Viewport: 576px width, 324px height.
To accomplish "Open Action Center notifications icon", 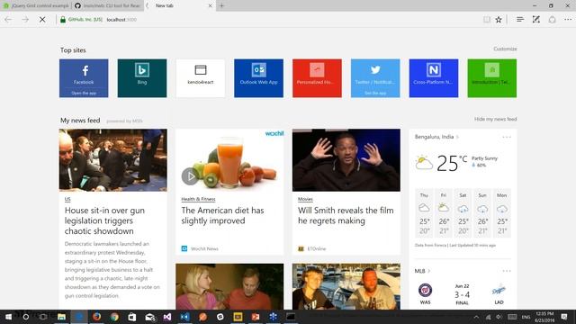I will tap(564, 317).
